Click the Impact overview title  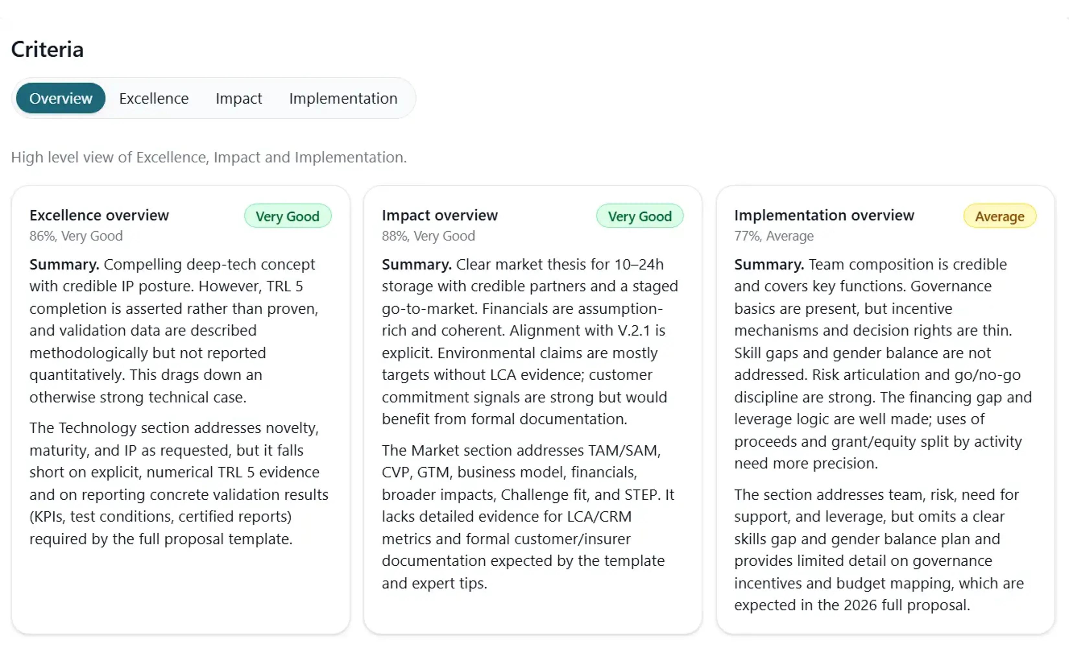pyautogui.click(x=440, y=215)
